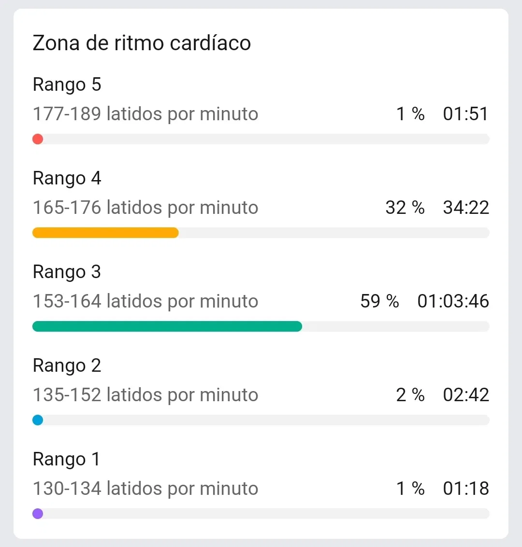Select the 130-134 latidos por minuto text
Viewport: 522px width, 547px height.
145,489
